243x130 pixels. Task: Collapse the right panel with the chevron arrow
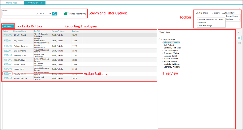[x=239, y=32]
